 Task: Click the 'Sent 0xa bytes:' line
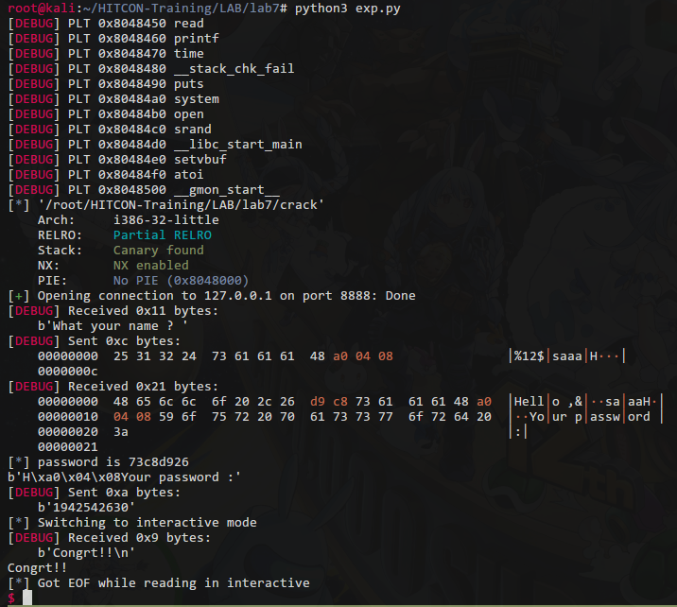coord(95,493)
